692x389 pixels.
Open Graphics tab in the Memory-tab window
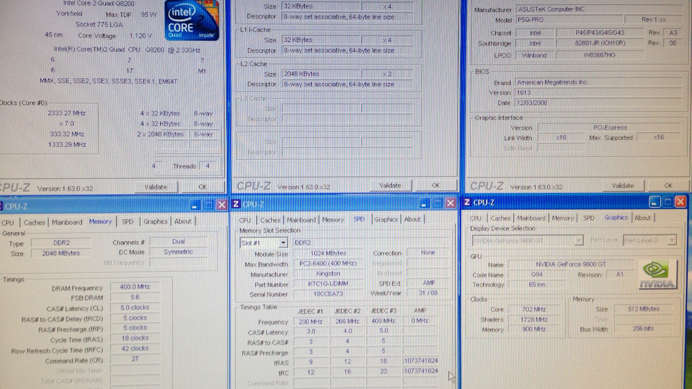point(155,222)
